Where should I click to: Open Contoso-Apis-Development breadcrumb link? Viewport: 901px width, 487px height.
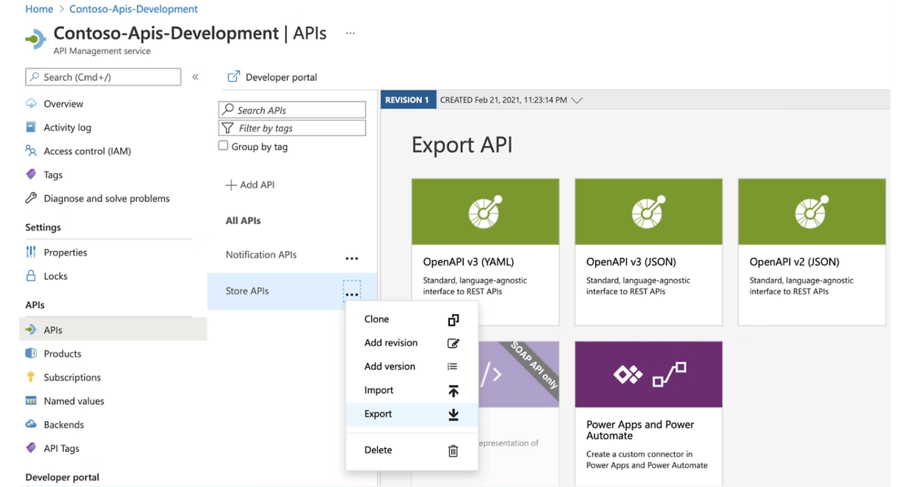click(x=134, y=9)
